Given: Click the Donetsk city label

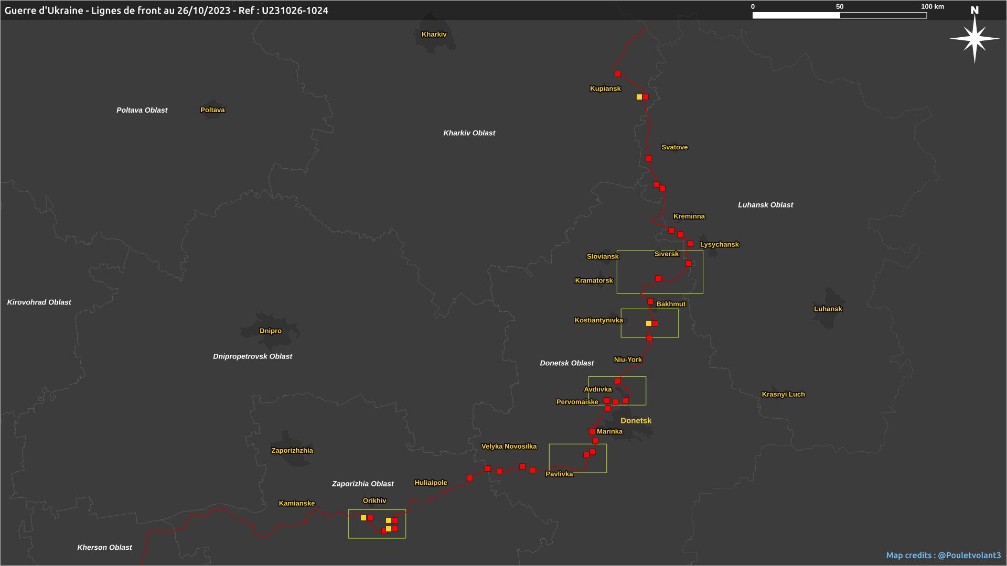Looking at the screenshot, I should point(636,421).
